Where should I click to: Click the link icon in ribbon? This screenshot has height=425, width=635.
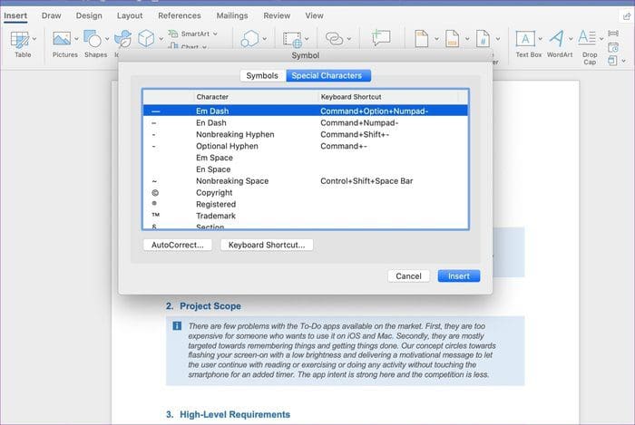[x=334, y=39]
